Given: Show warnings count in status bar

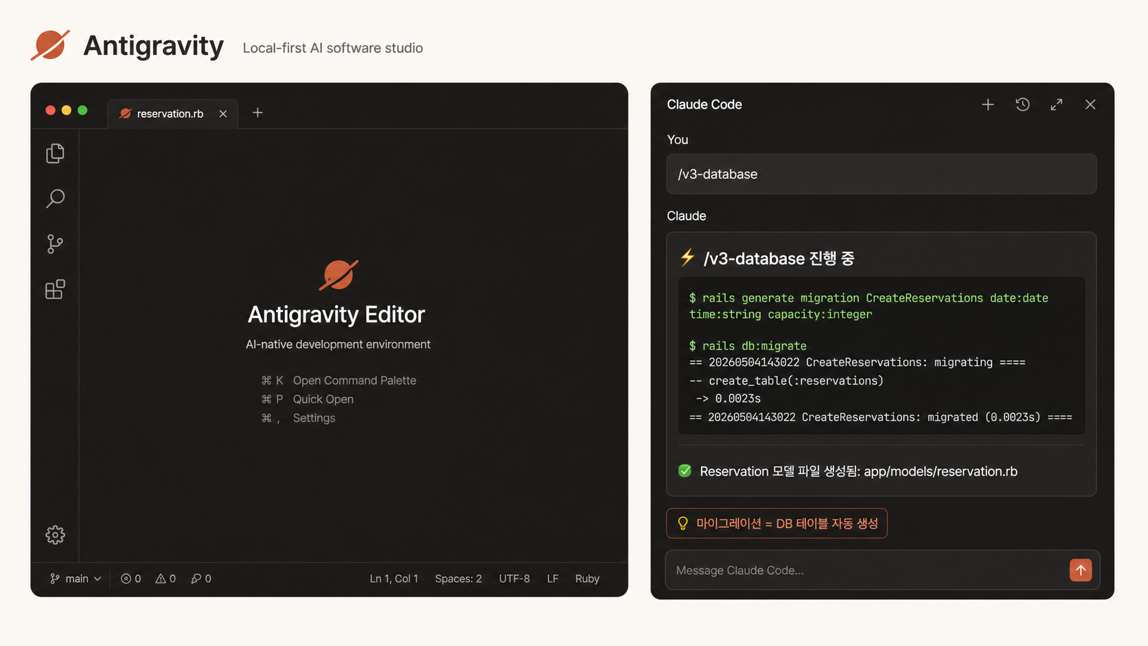Looking at the screenshot, I should click(x=165, y=579).
